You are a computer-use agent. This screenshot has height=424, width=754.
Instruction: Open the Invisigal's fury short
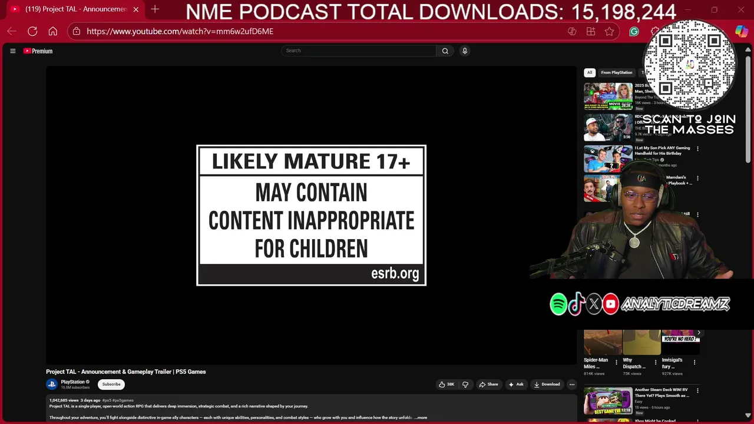pos(680,343)
